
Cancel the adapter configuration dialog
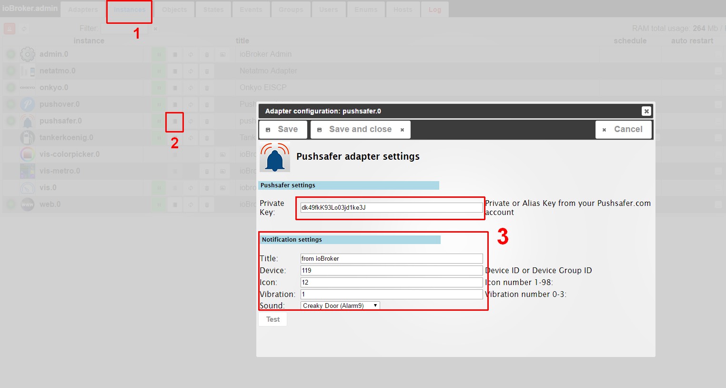624,129
